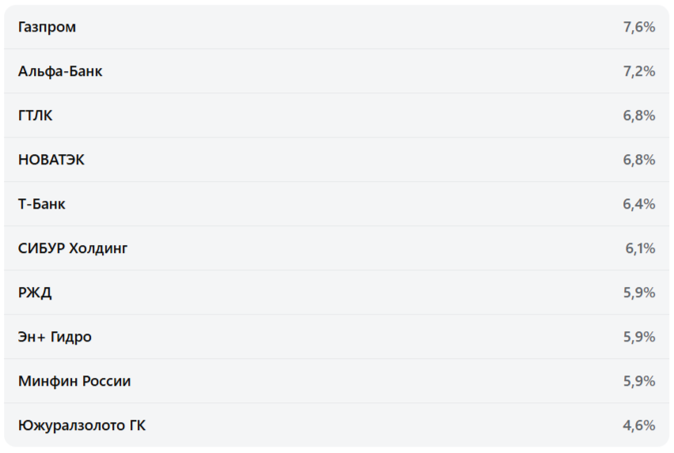Click the РЖД issuer name
Image resolution: width=674 pixels, height=453 pixels.
coord(35,293)
